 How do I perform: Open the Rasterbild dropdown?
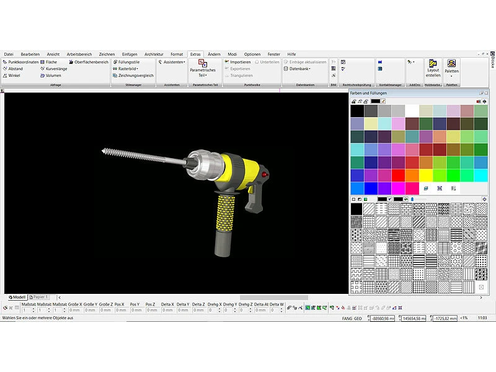point(128,69)
